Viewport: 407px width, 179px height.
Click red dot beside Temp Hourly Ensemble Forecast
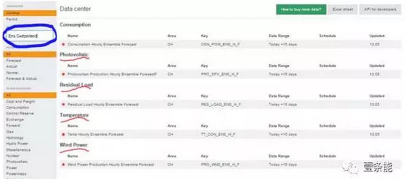pyautogui.click(x=63, y=134)
